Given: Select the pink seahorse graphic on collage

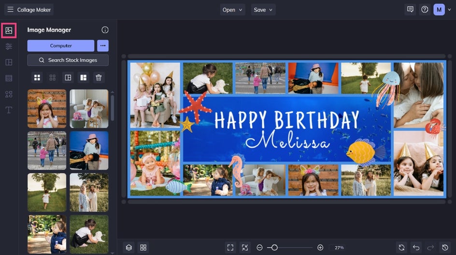Looking at the screenshot, I should (x=236, y=171).
